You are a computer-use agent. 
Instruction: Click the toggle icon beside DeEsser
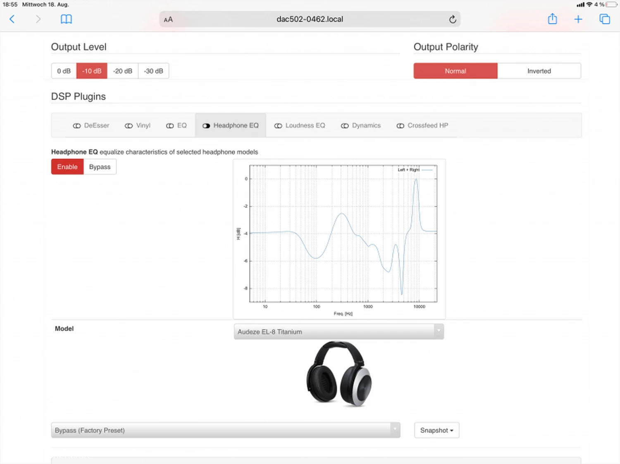77,125
